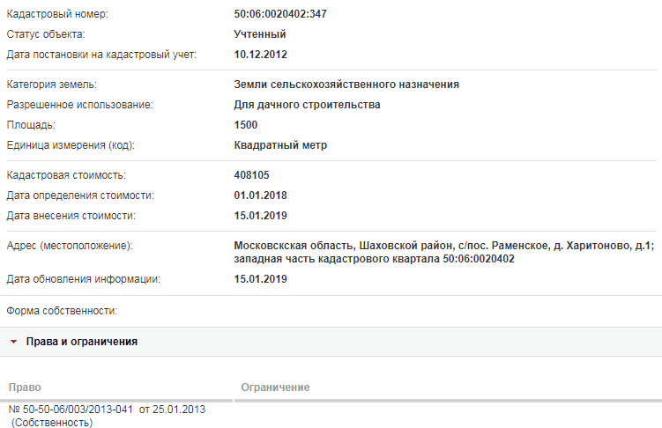Click the Московская область address text
Screen dimensions: 662x428
(x=444, y=252)
